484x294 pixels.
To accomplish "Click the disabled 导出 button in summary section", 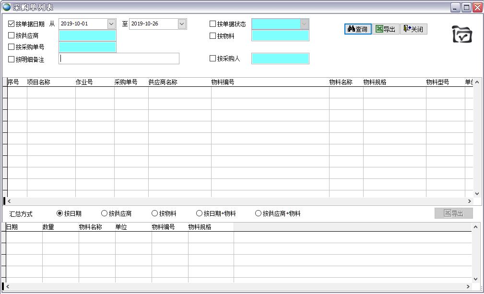I will tap(453, 213).
